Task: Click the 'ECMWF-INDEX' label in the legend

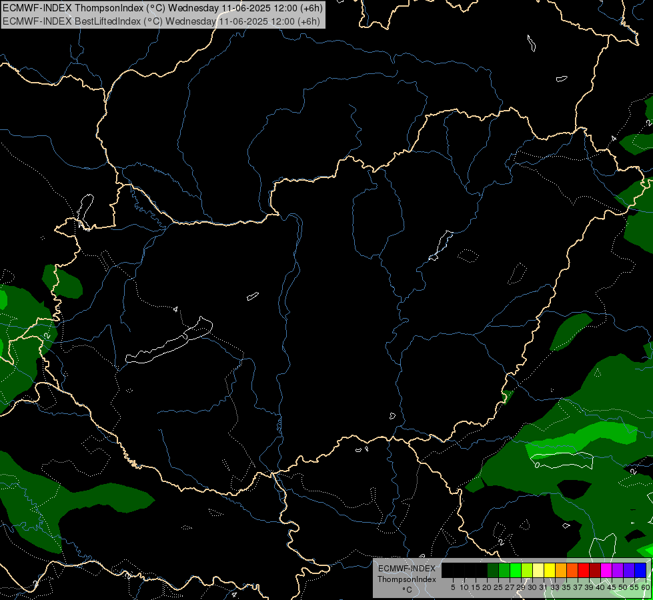Action: tap(407, 569)
